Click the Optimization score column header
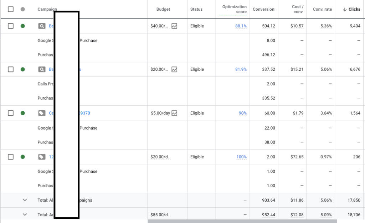Image resolution: width=365 pixels, height=223 pixels. point(234,9)
